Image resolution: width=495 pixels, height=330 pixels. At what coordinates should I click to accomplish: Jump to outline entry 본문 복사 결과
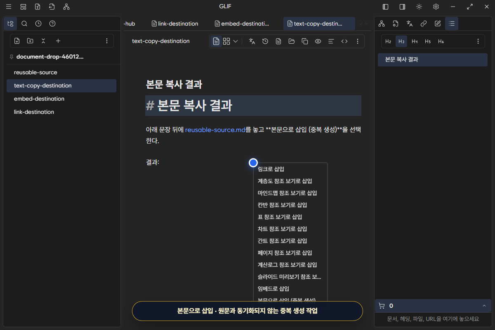(x=433, y=59)
